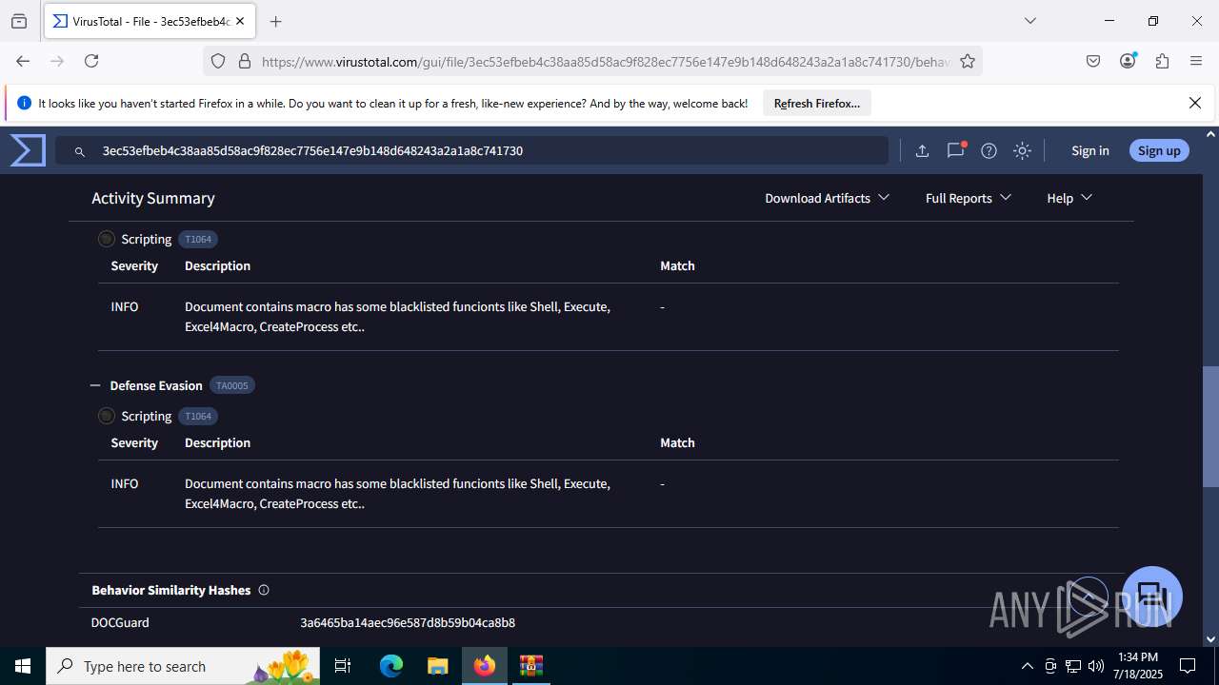This screenshot has height=685, width=1219.
Task: Open the upload file icon
Action: click(922, 150)
